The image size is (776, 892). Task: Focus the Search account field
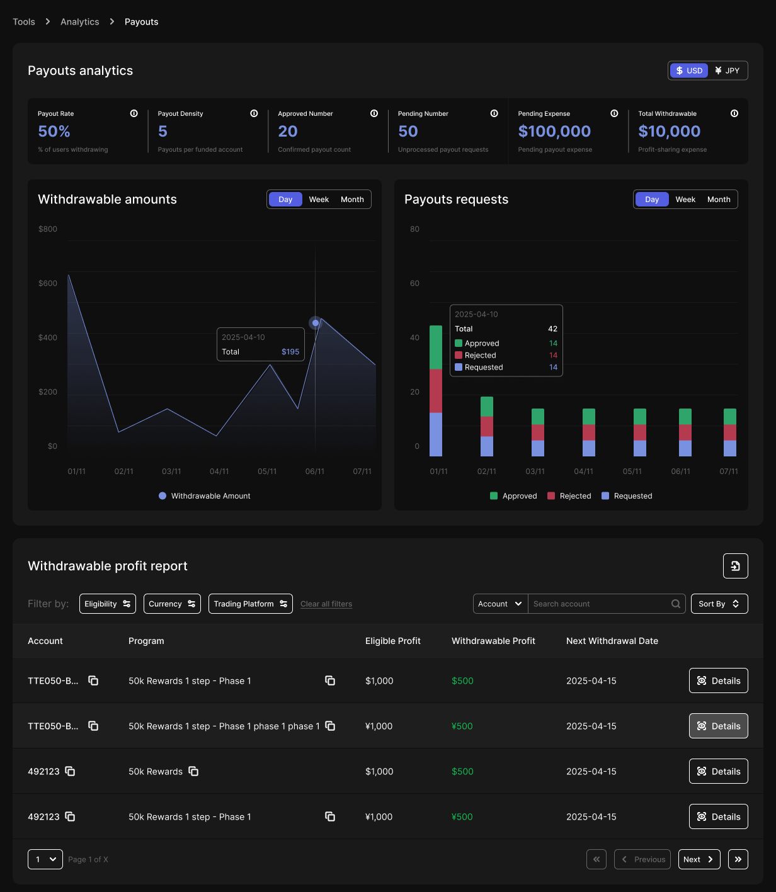click(x=598, y=604)
